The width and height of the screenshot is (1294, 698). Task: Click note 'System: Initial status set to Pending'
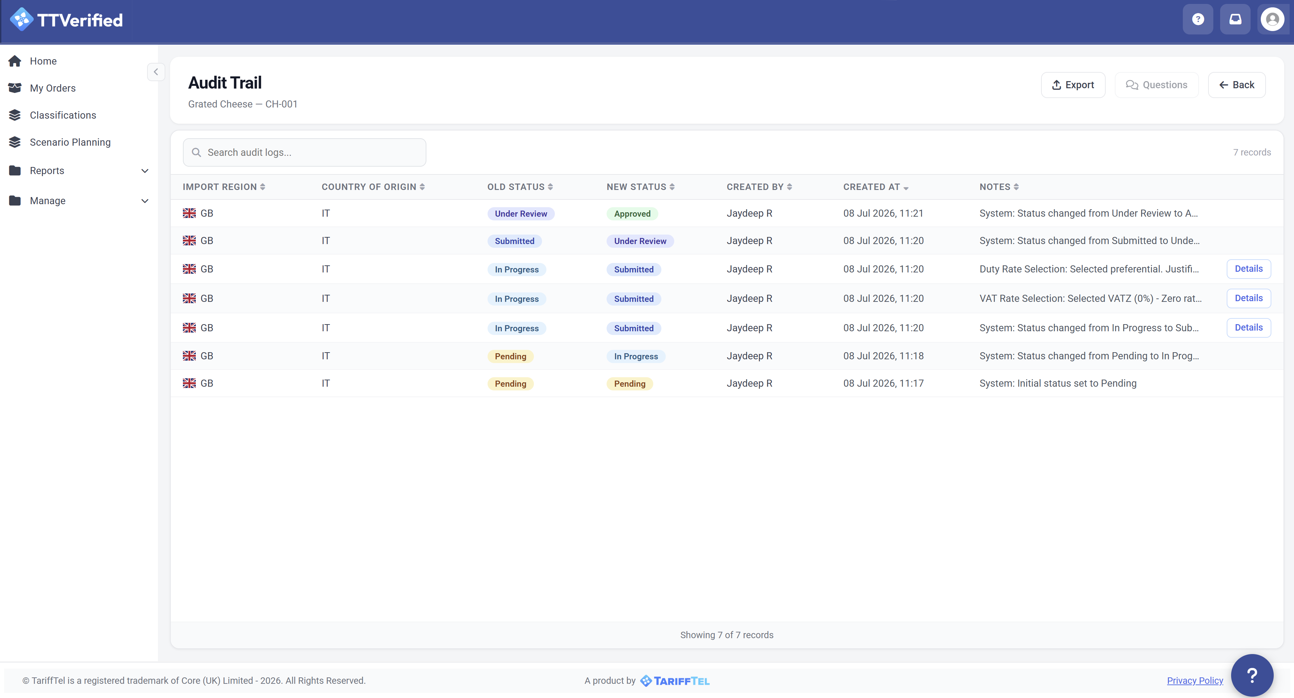tap(1057, 383)
